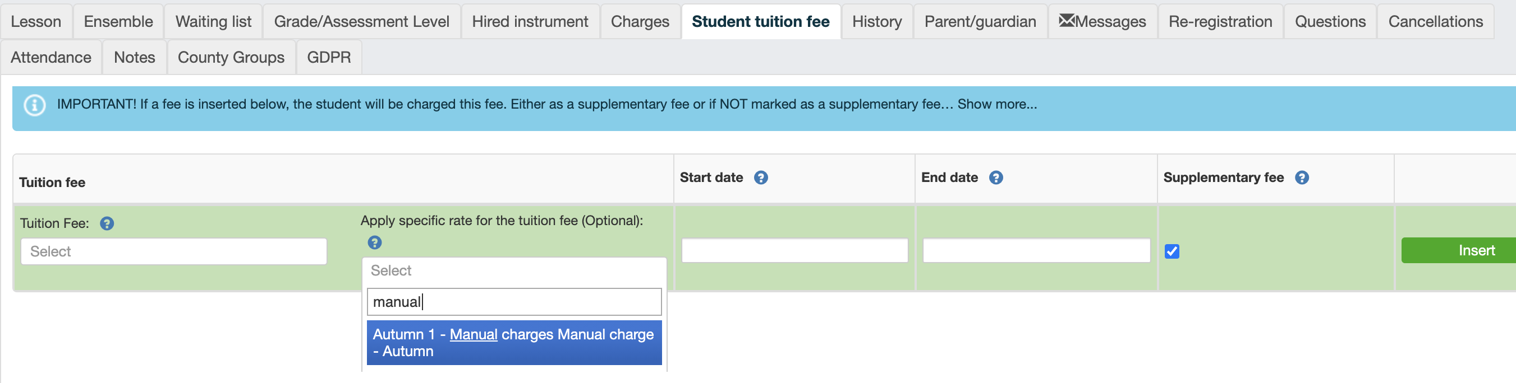This screenshot has height=383, width=1516.
Task: Click the green Insert button
Action: (x=1459, y=250)
